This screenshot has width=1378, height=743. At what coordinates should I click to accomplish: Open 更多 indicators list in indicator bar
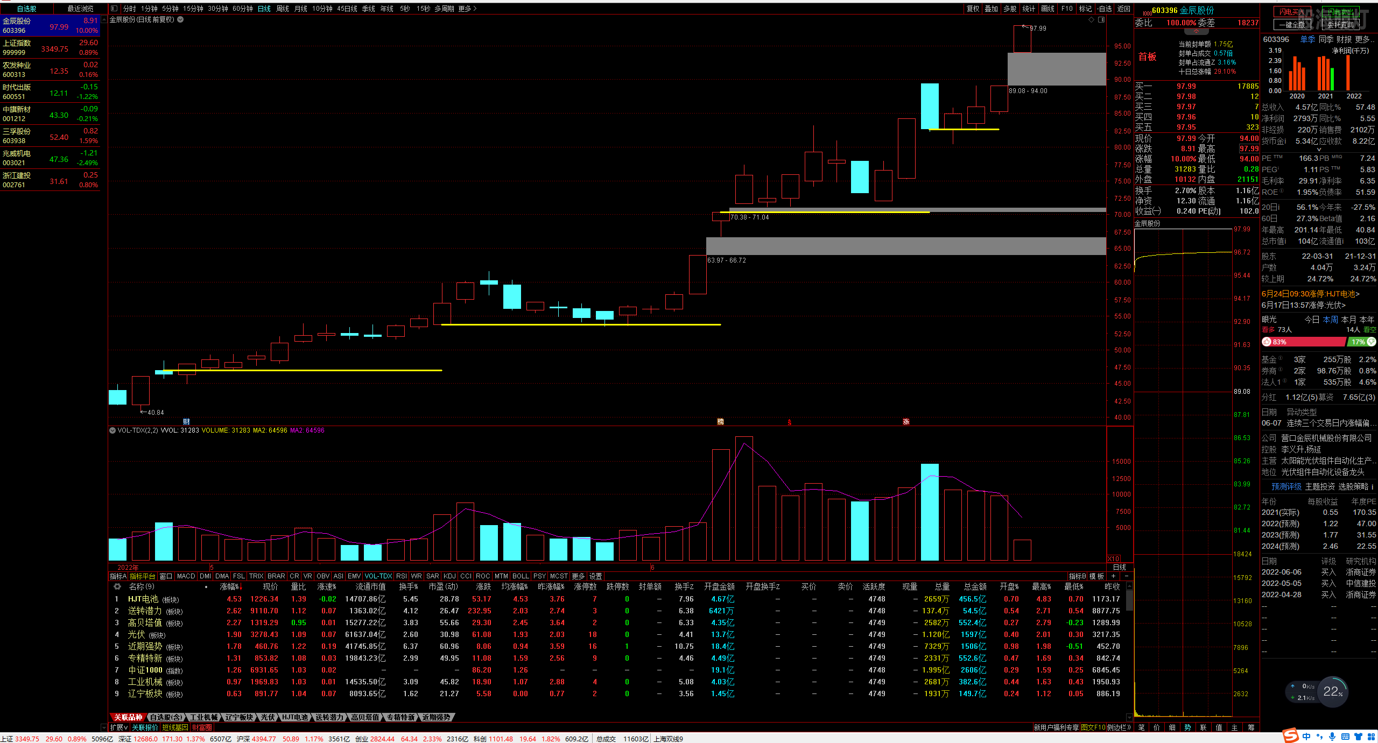(578, 576)
